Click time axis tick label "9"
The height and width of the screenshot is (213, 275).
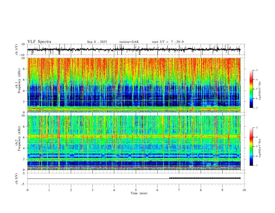(x=222, y=190)
